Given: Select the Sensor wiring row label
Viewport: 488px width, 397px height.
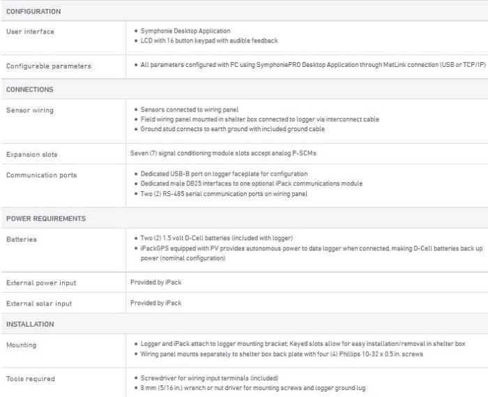Looking at the screenshot, I should [x=29, y=110].
